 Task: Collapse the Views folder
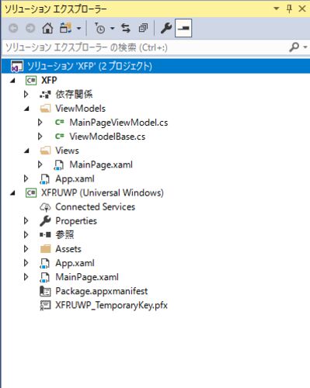pyautogui.click(x=26, y=151)
